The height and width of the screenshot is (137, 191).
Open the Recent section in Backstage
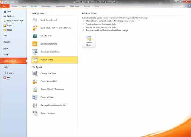[7, 42]
